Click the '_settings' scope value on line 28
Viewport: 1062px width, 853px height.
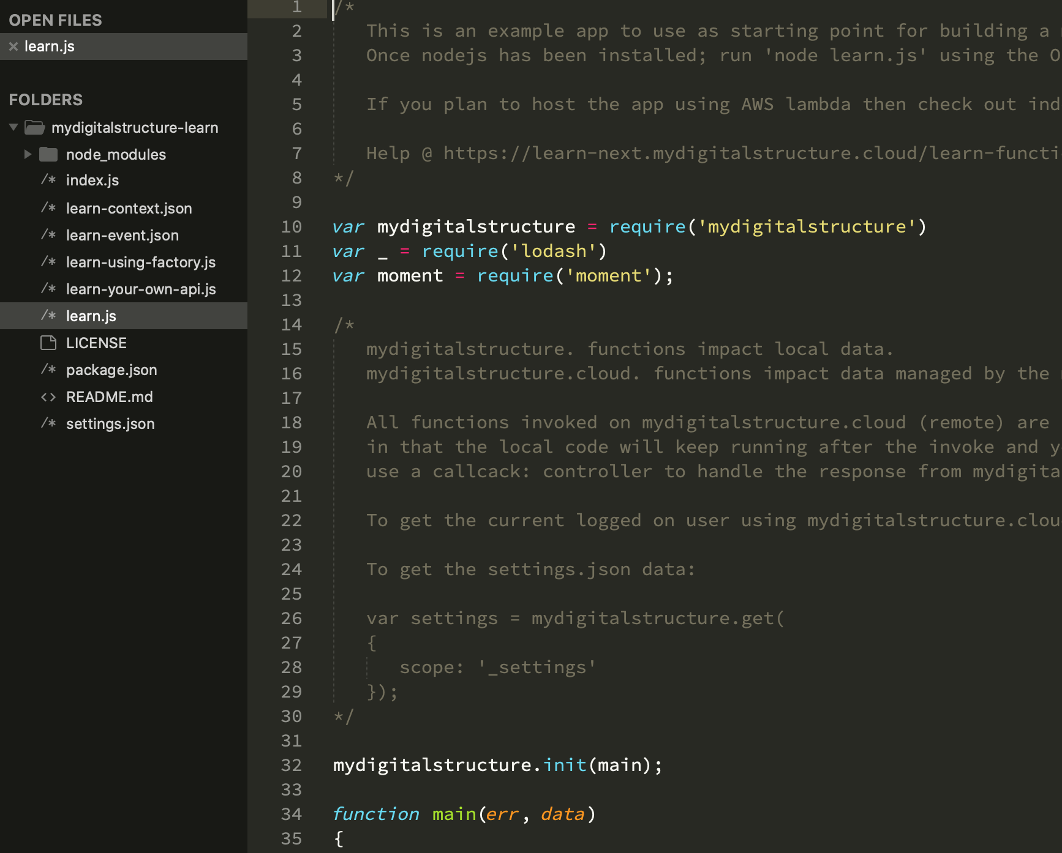coord(537,668)
